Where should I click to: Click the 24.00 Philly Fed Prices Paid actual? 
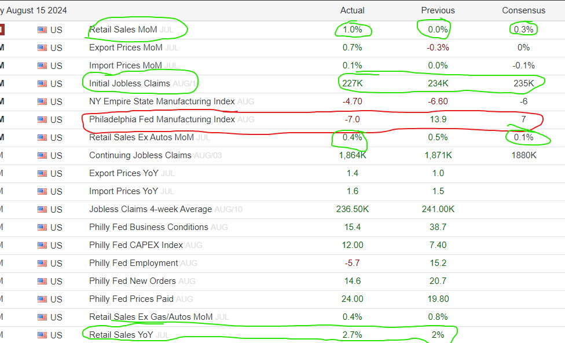click(x=353, y=299)
